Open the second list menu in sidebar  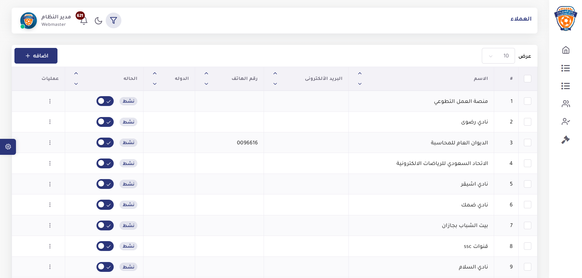pos(565,86)
